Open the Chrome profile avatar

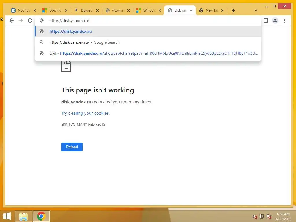275,21
